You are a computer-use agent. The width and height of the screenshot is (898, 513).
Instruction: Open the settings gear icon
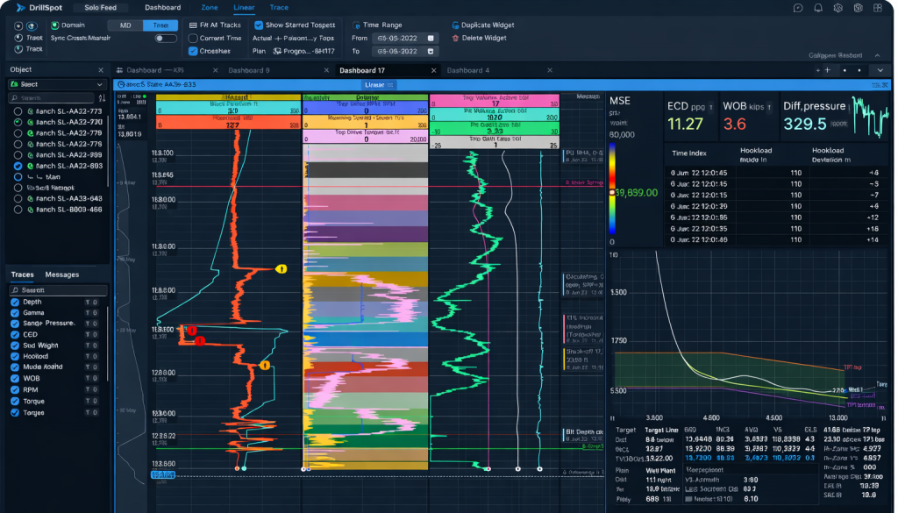837,8
